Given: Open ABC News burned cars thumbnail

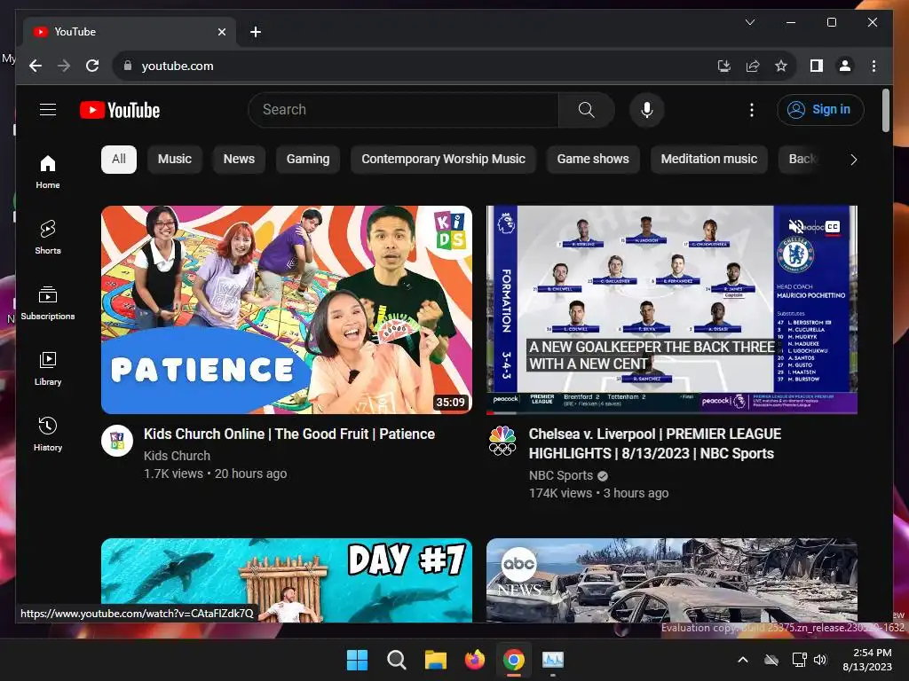Looking at the screenshot, I should [672, 580].
